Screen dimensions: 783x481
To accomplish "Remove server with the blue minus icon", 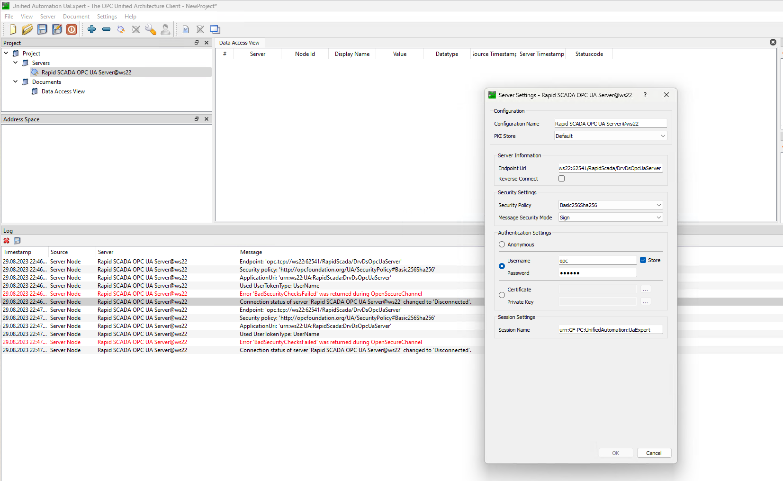I will 107,29.
